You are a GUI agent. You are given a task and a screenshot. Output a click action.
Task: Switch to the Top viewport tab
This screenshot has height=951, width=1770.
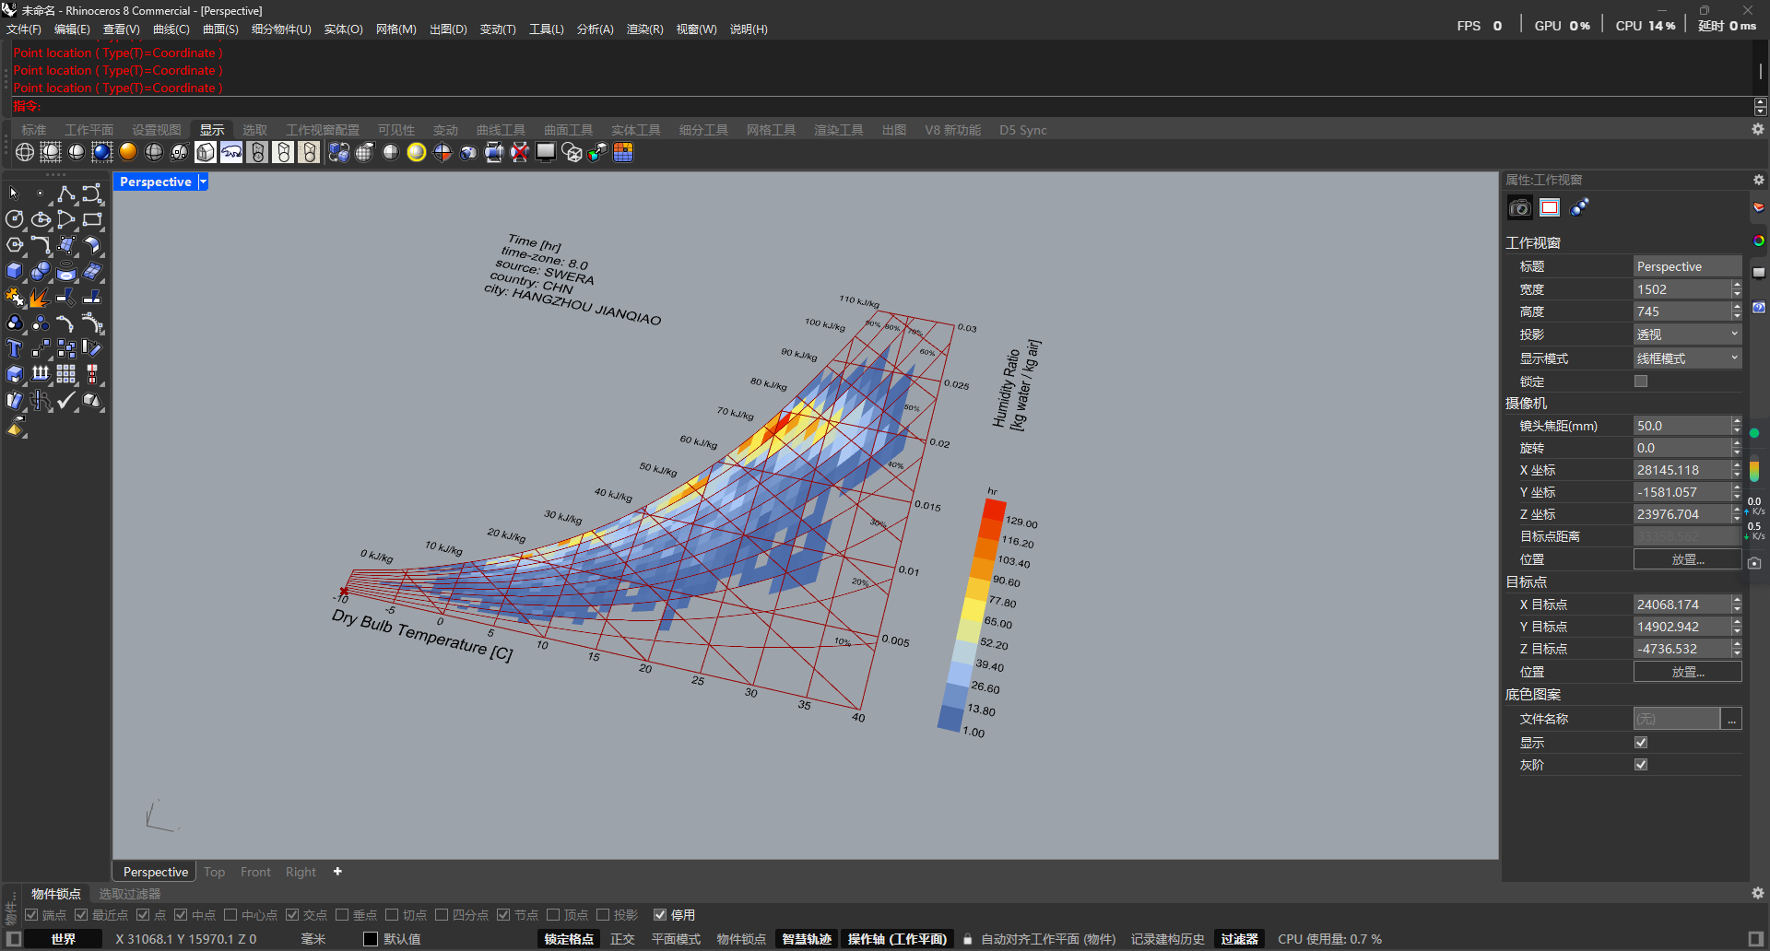(x=215, y=872)
